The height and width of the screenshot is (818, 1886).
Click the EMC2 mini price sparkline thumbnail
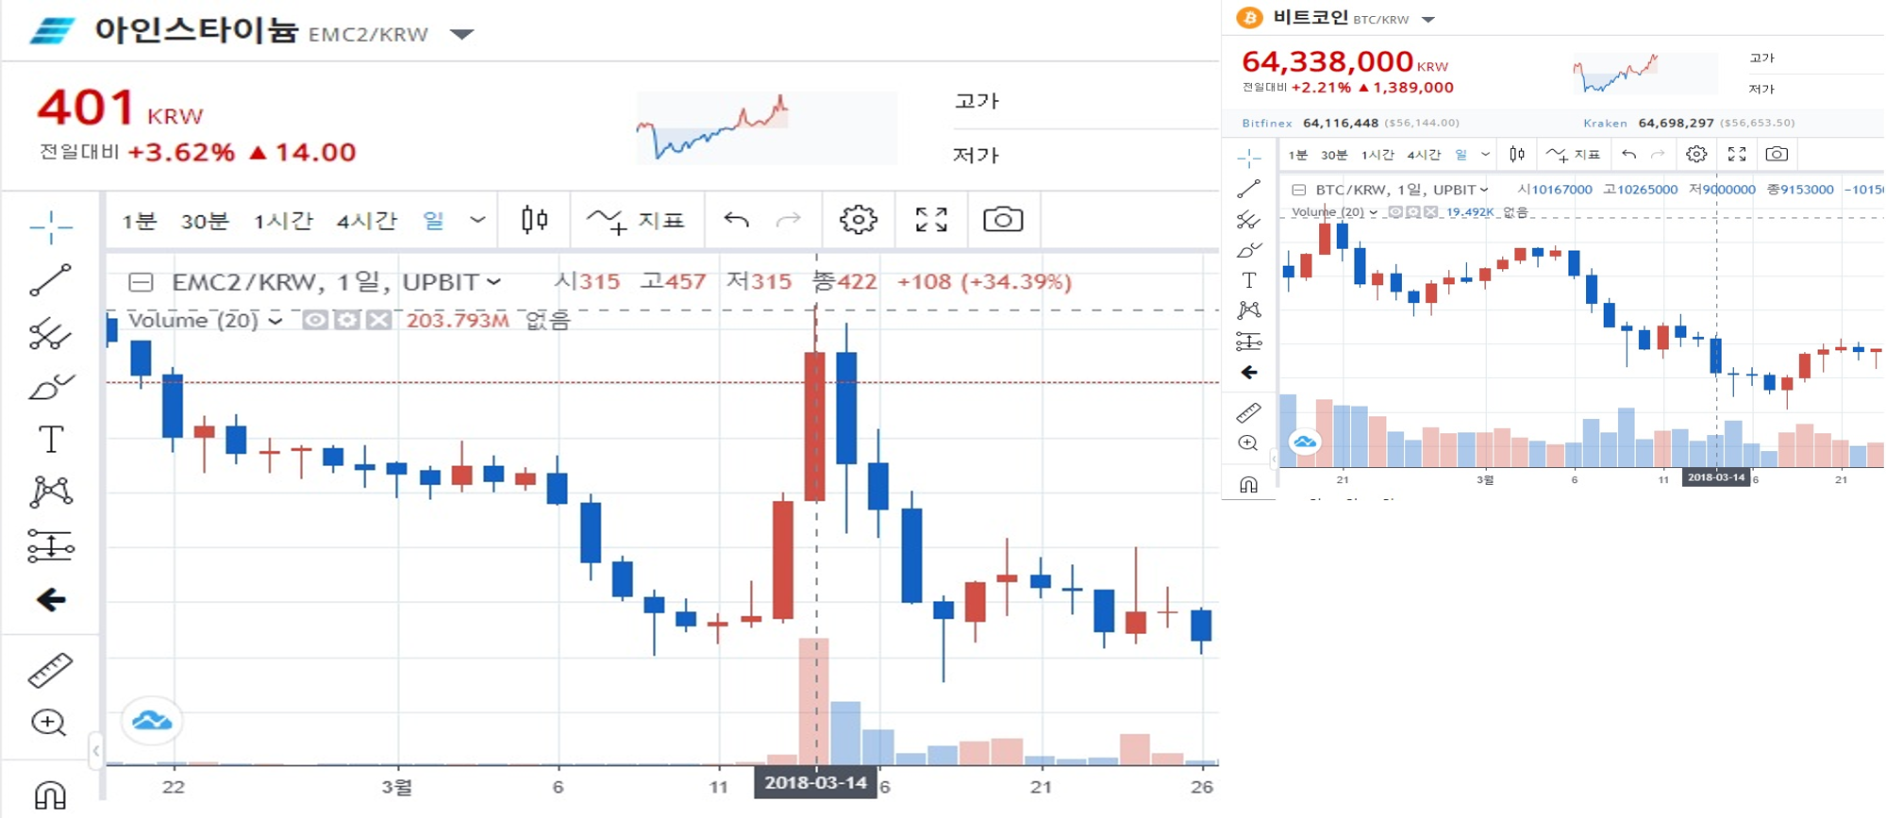tap(766, 127)
